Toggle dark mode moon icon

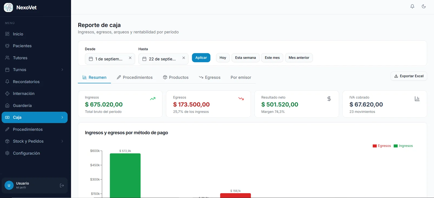click(424, 6)
